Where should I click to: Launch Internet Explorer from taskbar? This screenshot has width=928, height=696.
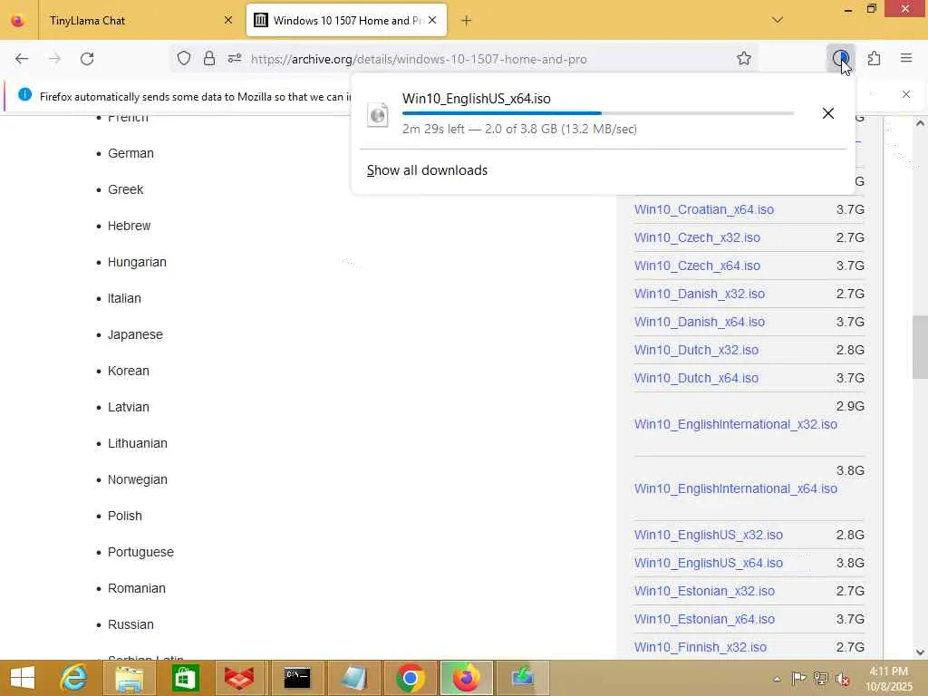tap(73, 678)
